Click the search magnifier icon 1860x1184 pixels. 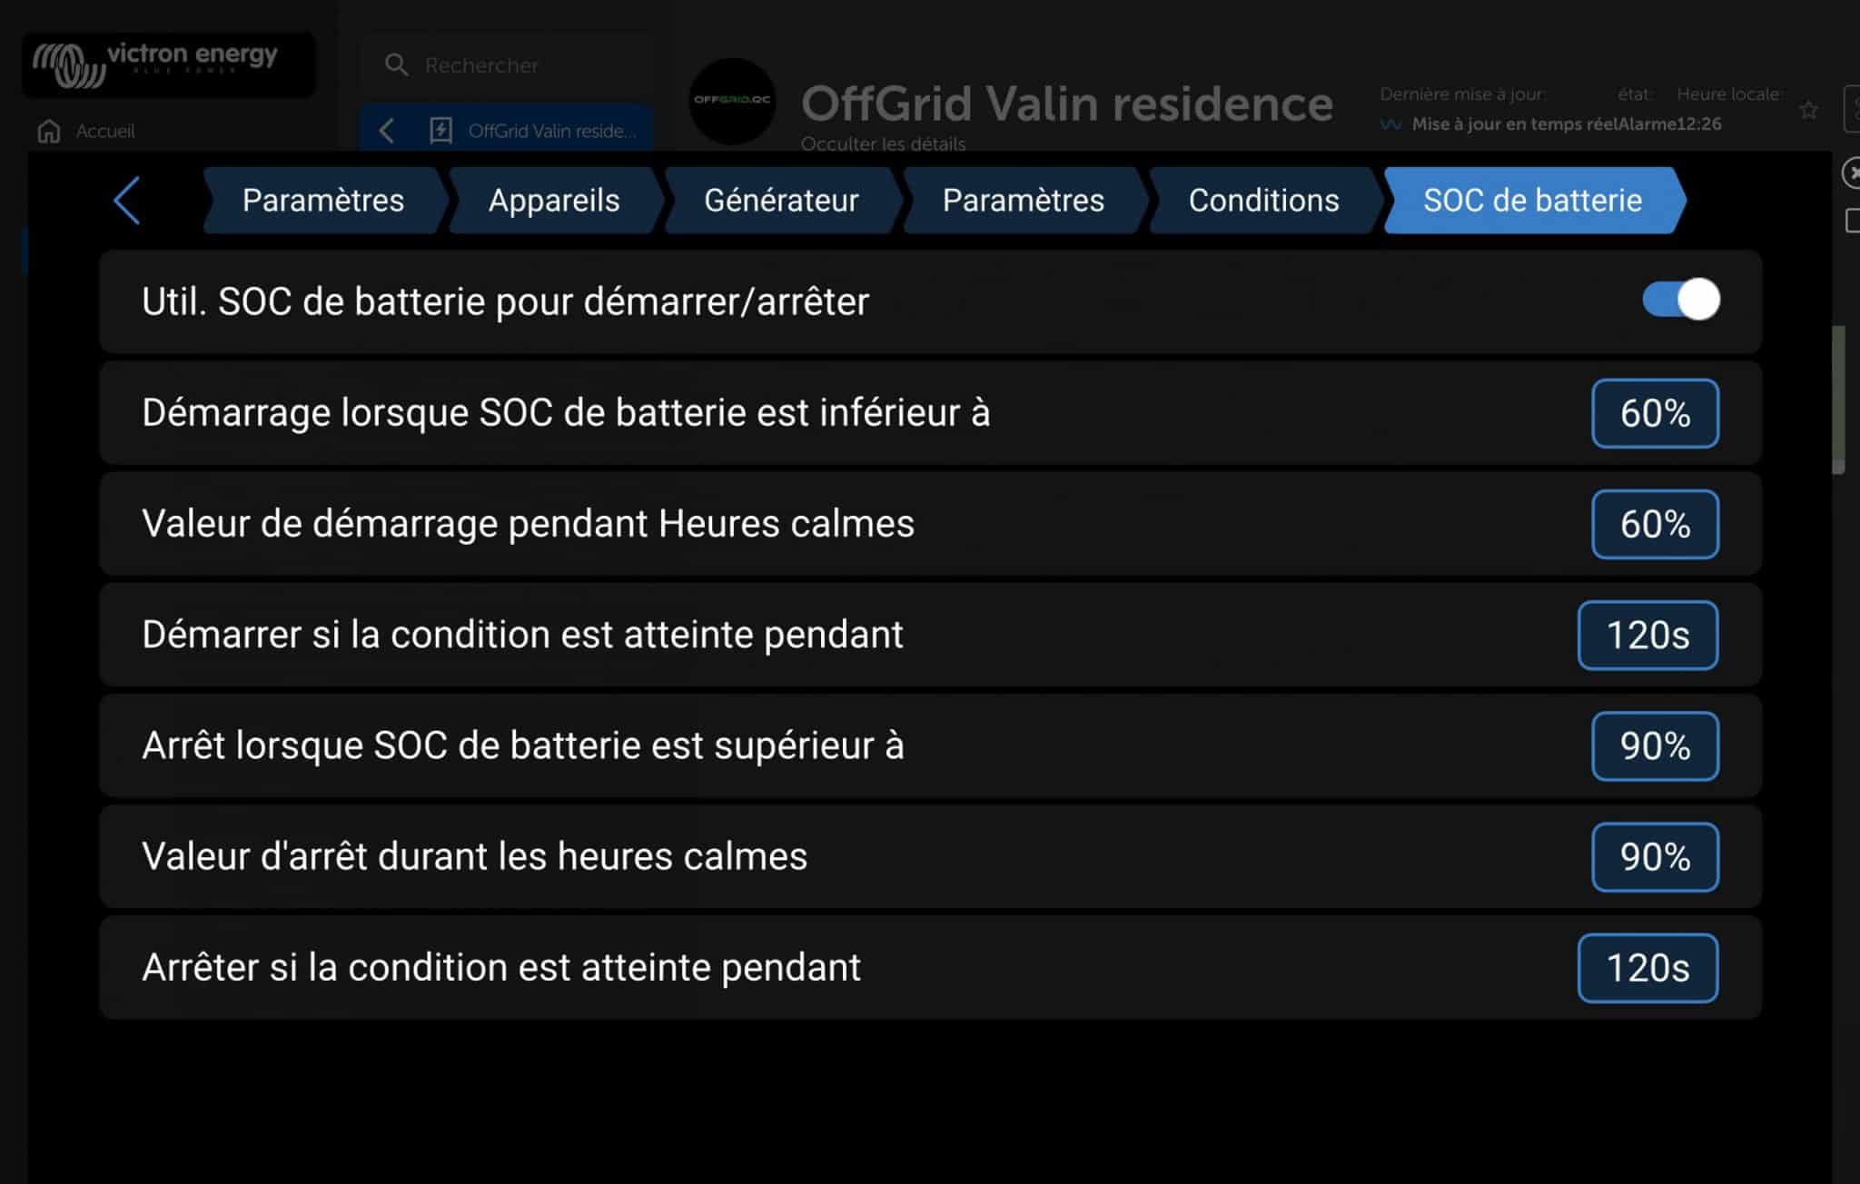coord(396,64)
